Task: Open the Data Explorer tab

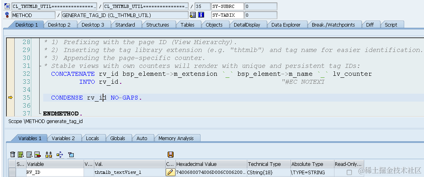Action: point(286,25)
